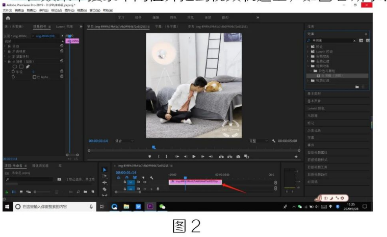387x237 pixels.
Task: Mute the A1 audio track
Action: [145, 189]
